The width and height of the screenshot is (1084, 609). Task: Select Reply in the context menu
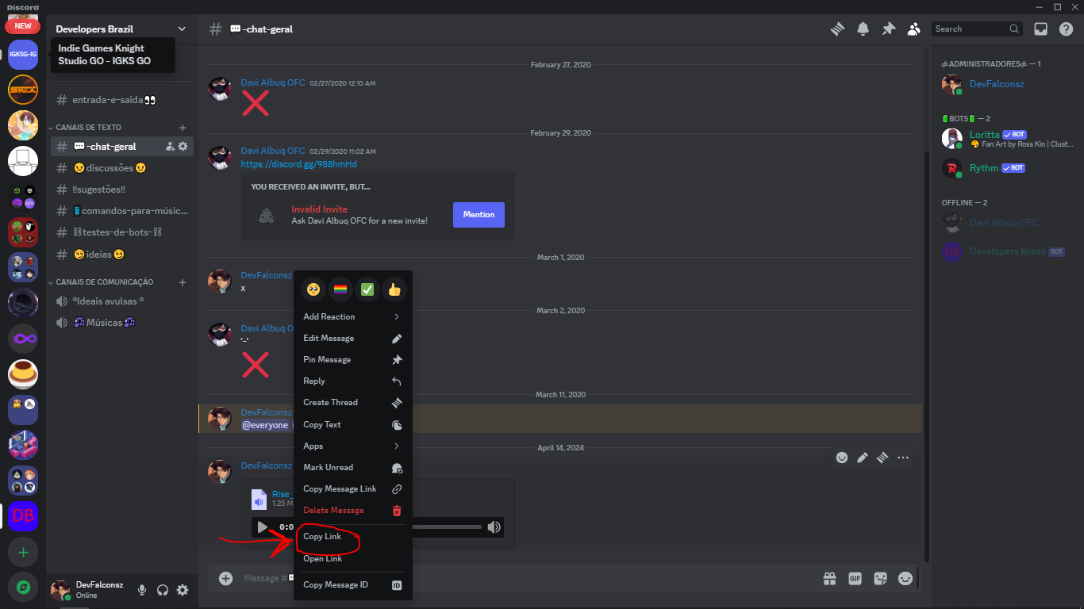pyautogui.click(x=353, y=381)
